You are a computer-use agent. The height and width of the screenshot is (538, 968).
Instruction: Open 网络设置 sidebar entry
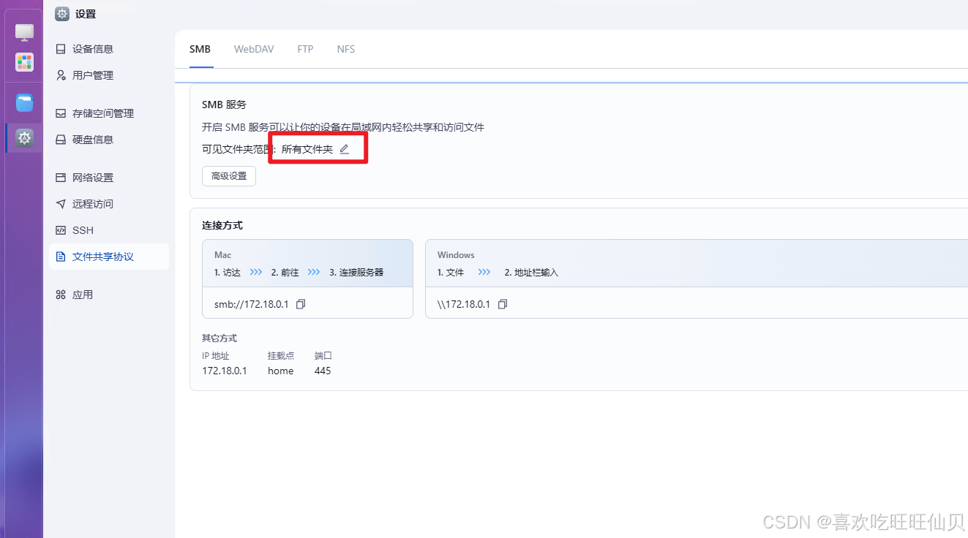point(109,178)
